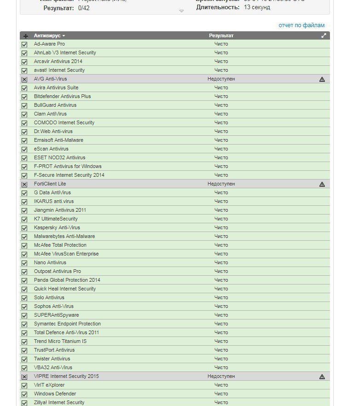This screenshot has height=406, width=341.
Task: Click the plus icon in the table header
Action: tap(25, 36)
